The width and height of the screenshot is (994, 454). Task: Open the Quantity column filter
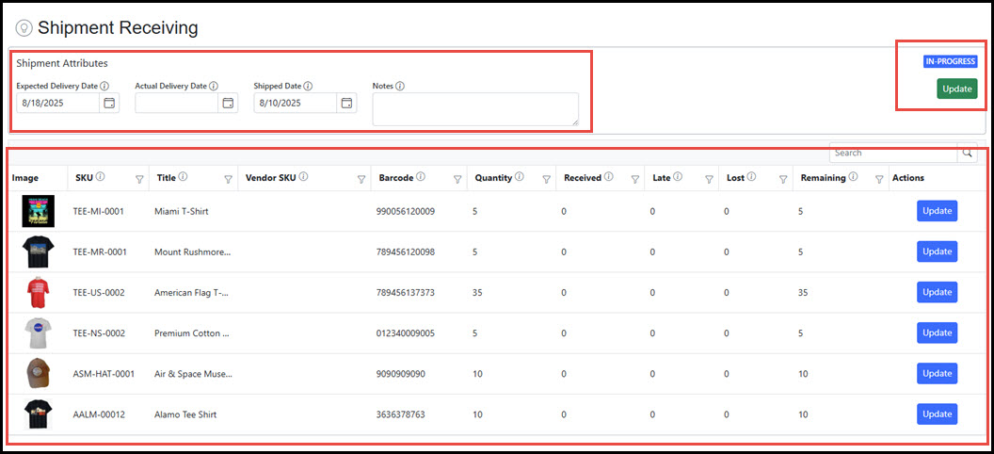pyautogui.click(x=546, y=179)
